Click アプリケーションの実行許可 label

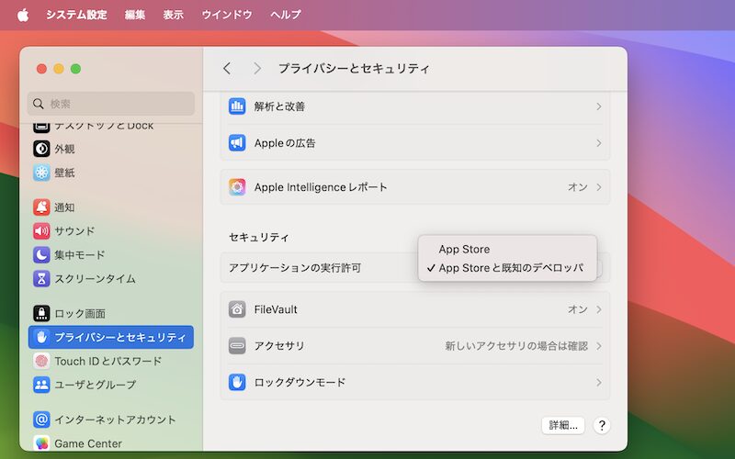295,268
